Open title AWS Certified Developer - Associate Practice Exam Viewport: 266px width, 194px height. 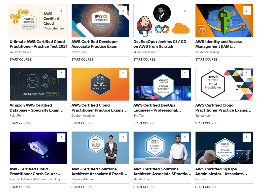pyautogui.click(x=96, y=44)
